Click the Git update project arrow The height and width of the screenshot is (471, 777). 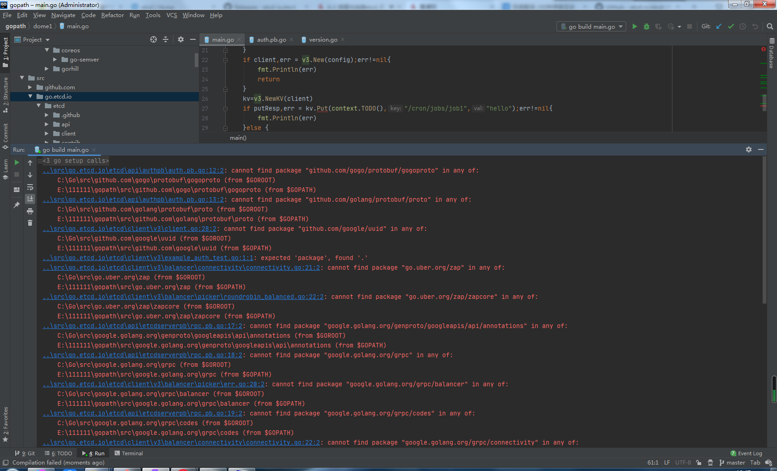pos(719,27)
